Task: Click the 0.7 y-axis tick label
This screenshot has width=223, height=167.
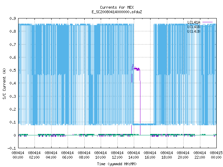Action: point(13,45)
